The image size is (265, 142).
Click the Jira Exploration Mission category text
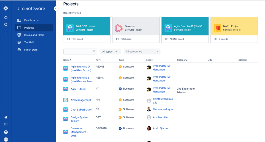point(186,90)
